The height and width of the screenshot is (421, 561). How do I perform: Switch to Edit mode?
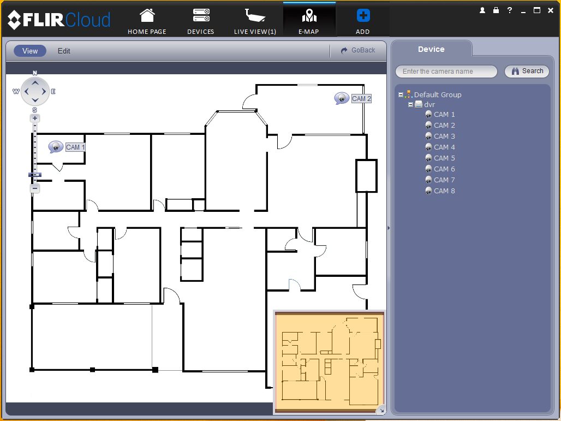click(64, 51)
